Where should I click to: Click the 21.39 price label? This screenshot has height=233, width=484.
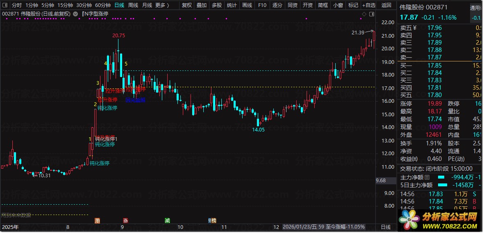[x=358, y=32]
